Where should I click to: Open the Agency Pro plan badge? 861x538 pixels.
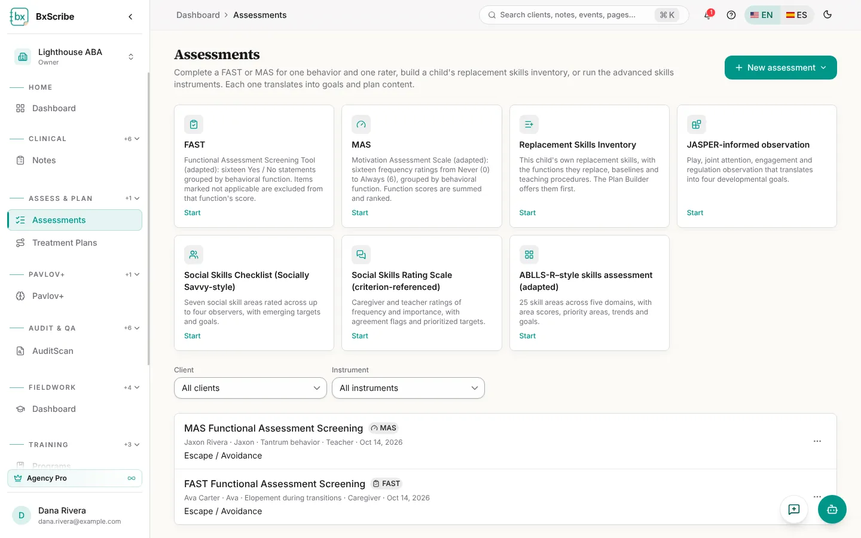(75, 478)
